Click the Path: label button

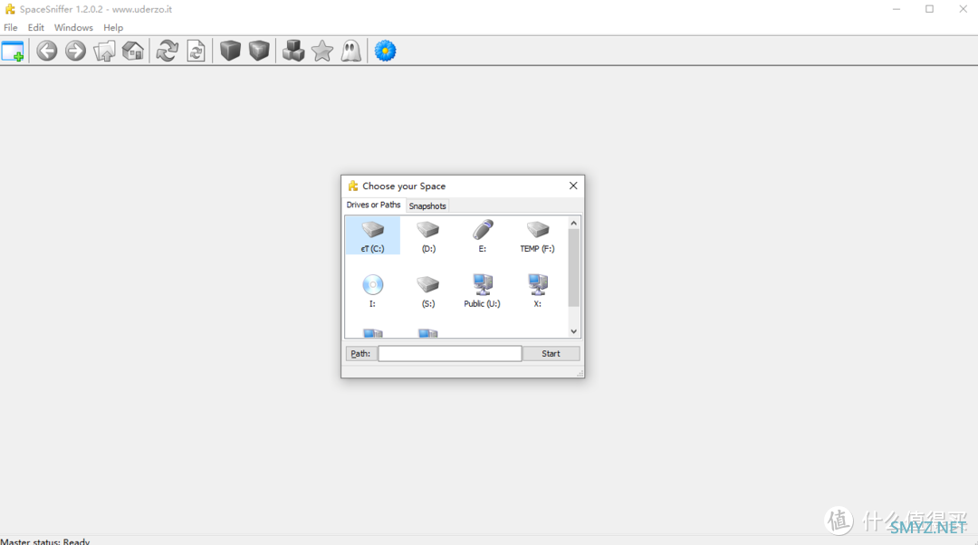pos(360,354)
